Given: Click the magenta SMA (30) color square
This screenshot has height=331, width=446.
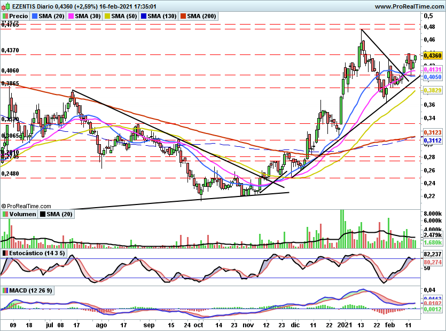Looking at the screenshot, I should tap(71, 17).
